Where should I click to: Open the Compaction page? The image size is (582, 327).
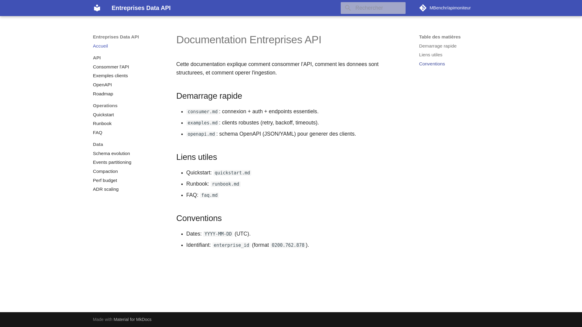tap(105, 171)
